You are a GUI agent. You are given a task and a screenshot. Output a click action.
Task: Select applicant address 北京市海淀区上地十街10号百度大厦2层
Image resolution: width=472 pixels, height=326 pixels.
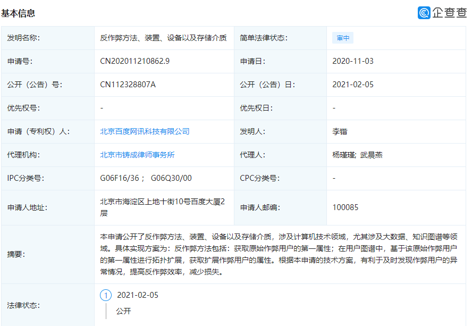pyautogui.click(x=163, y=207)
